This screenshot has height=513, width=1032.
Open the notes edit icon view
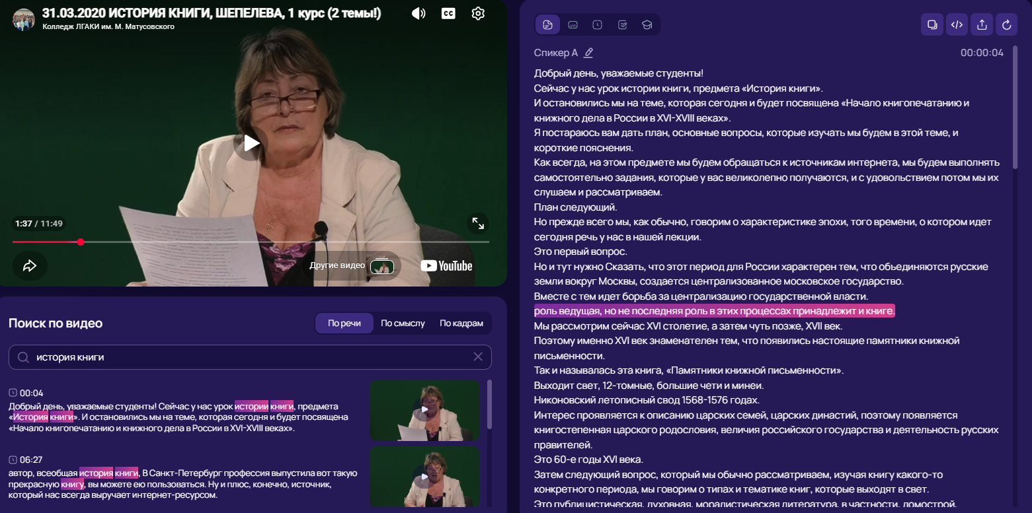pos(622,25)
